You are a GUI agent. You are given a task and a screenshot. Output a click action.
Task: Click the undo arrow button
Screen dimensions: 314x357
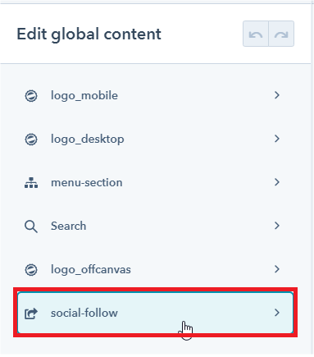[256, 34]
